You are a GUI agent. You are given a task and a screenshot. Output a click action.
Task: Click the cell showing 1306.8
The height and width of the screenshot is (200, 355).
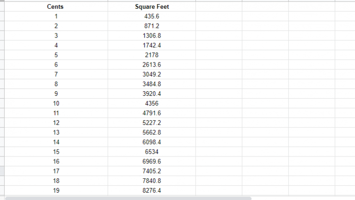152,36
